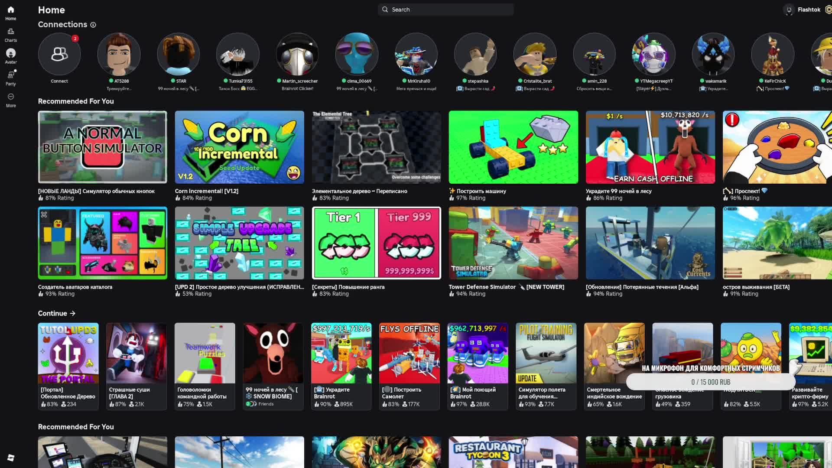This screenshot has width=832, height=468.
Task: Click the Connections info icon
Action: [93, 25]
